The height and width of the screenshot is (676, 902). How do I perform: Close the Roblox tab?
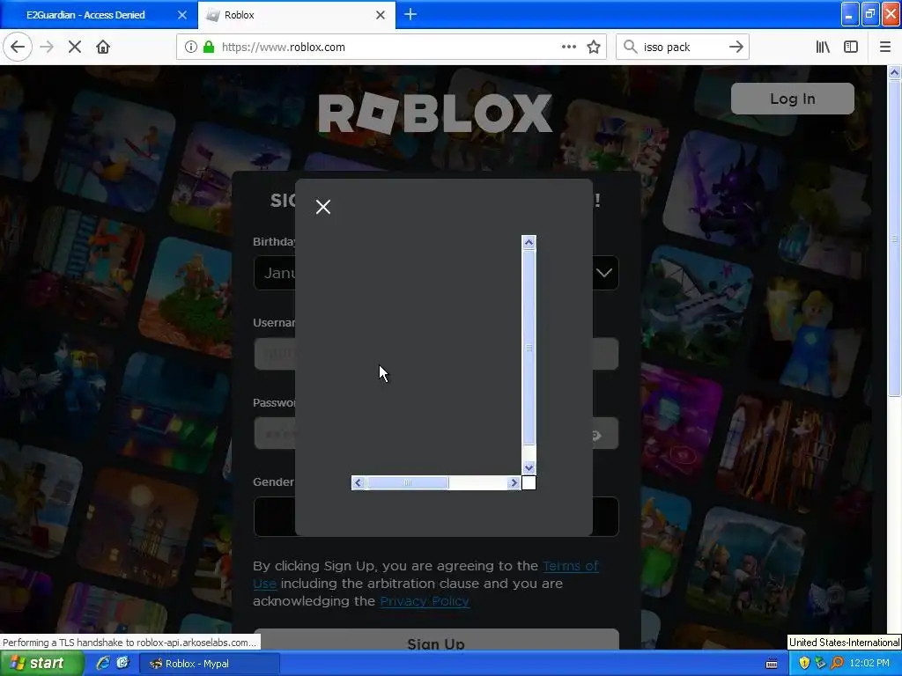point(381,15)
